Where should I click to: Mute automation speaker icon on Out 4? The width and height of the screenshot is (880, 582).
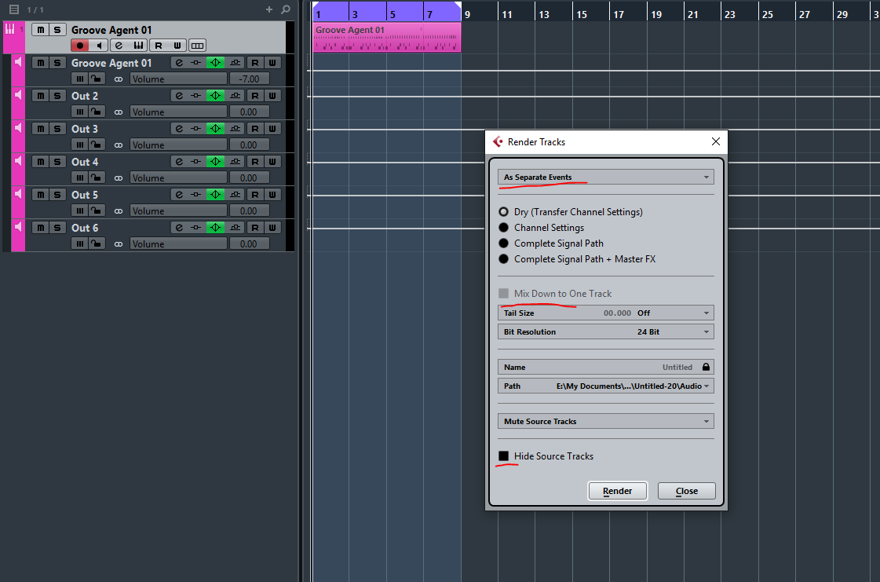[18, 161]
